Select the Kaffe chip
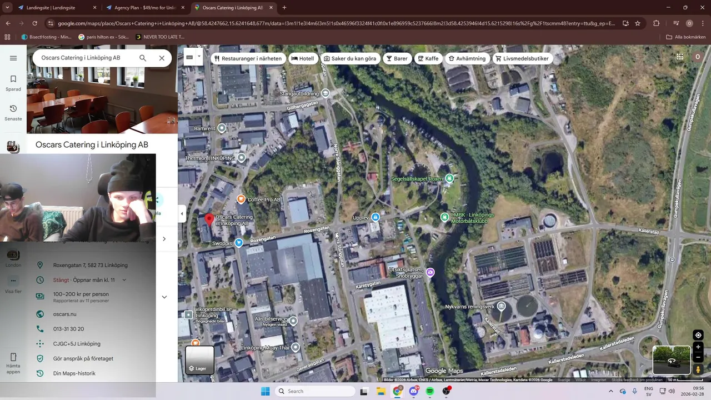The image size is (711, 400). [428, 58]
